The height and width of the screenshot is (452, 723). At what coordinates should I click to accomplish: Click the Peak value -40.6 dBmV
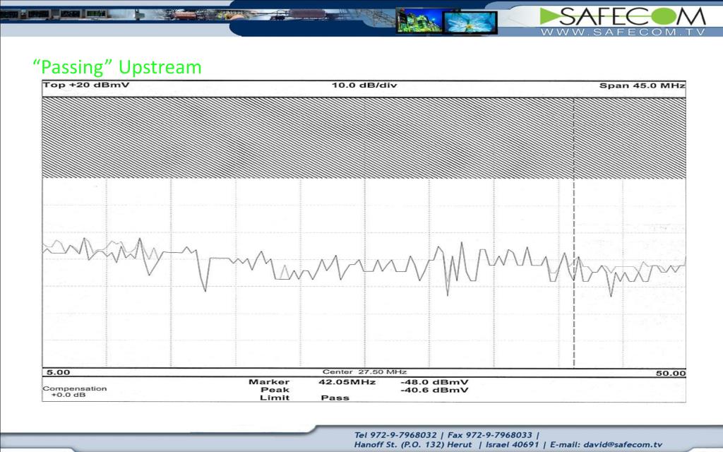pos(434,390)
